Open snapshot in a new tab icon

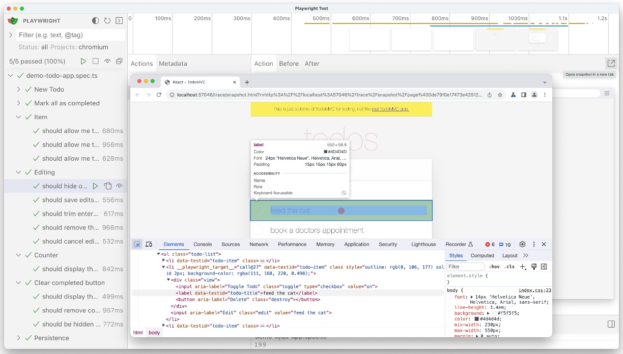pos(611,64)
